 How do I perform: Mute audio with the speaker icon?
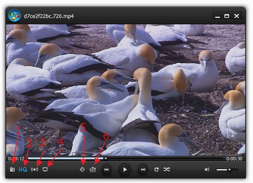pos(207,170)
